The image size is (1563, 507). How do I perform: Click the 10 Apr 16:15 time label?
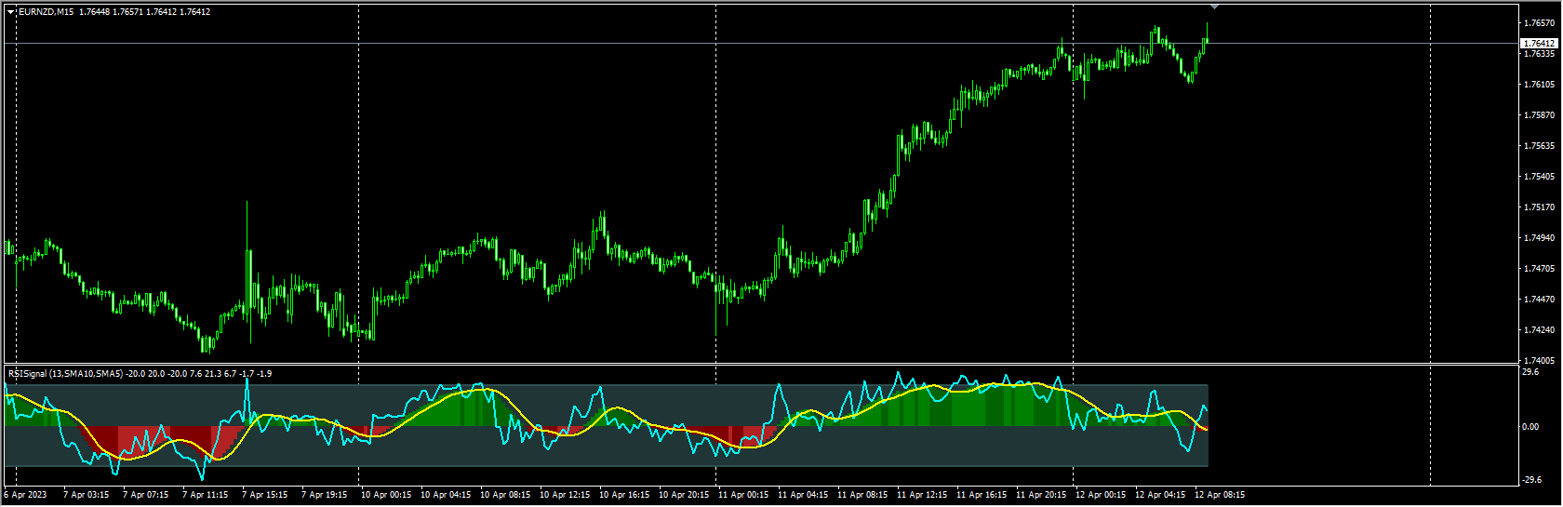(624, 495)
